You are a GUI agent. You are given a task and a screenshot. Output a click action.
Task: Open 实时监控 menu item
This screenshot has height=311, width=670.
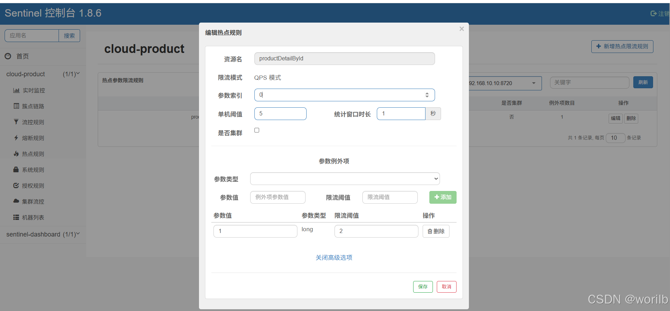pos(34,90)
